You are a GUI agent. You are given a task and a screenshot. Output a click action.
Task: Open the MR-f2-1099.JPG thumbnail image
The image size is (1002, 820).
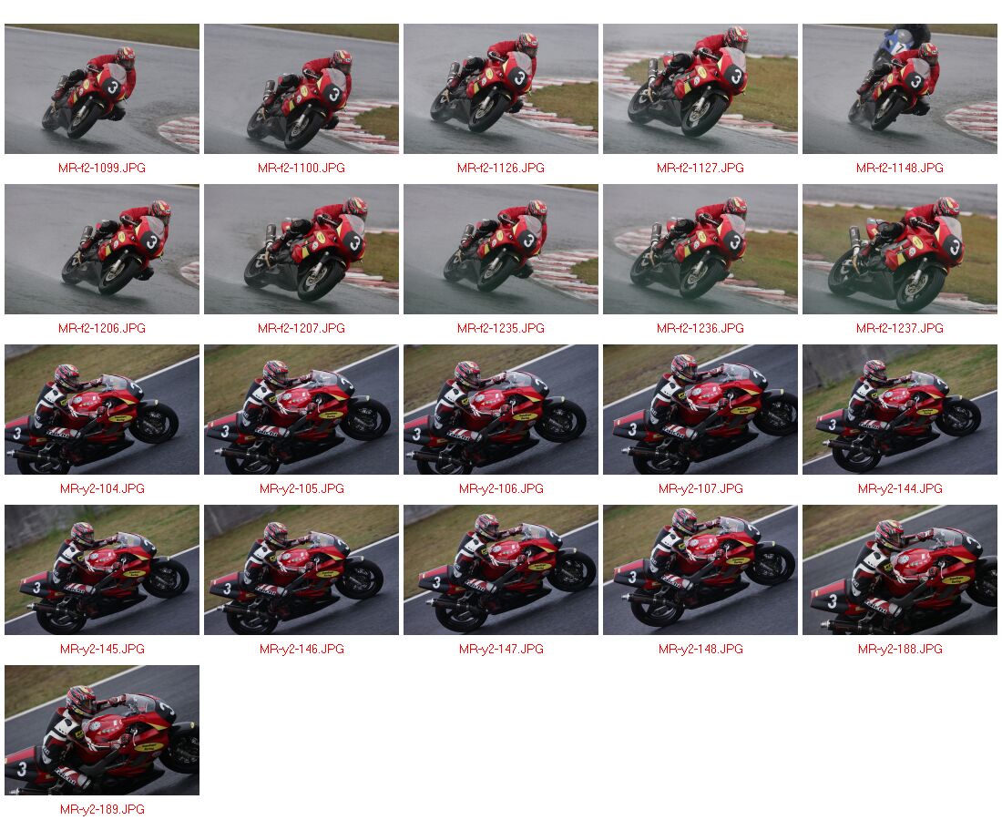(x=102, y=89)
